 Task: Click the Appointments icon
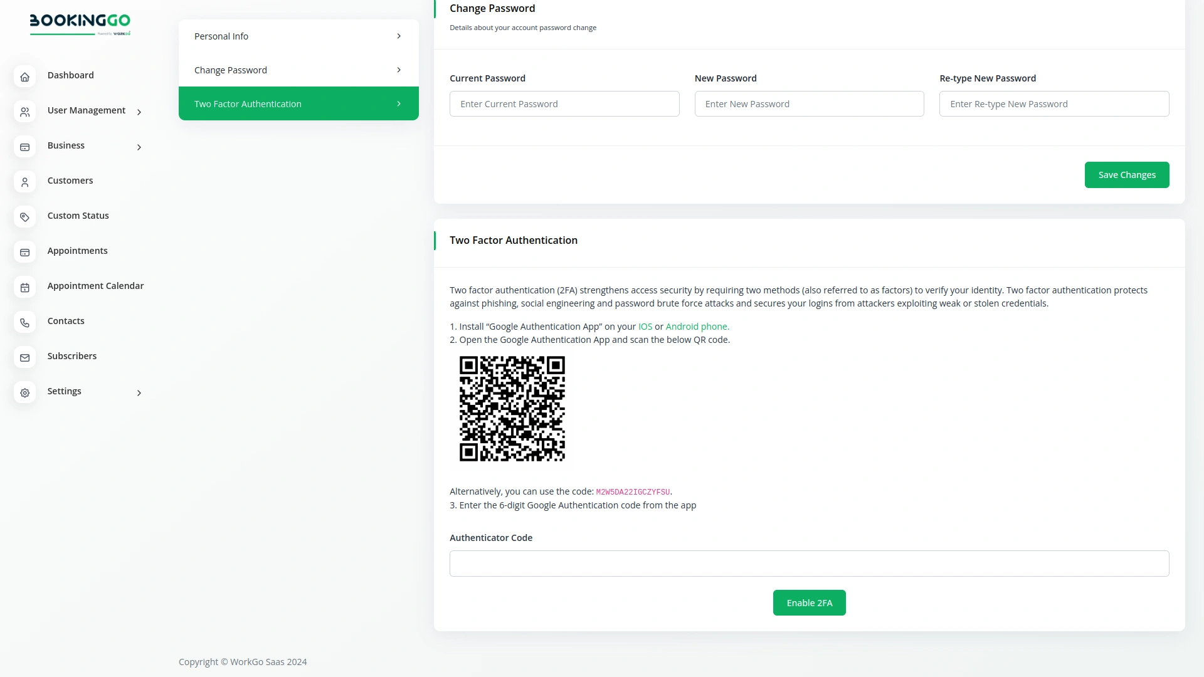(24, 252)
